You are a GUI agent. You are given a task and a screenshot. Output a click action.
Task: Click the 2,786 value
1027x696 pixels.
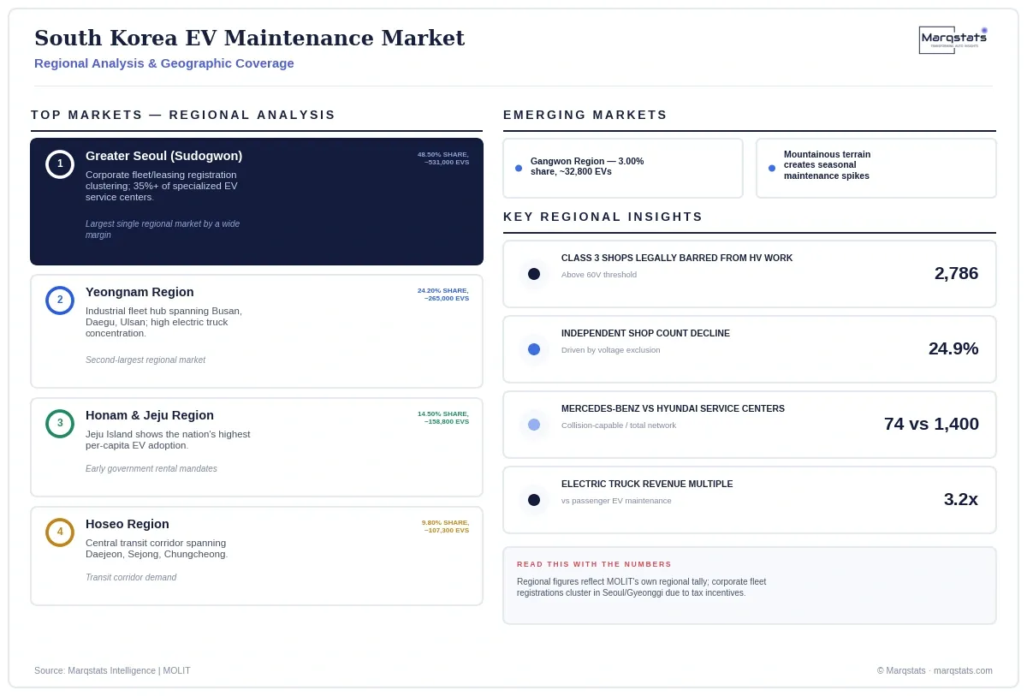[956, 273]
